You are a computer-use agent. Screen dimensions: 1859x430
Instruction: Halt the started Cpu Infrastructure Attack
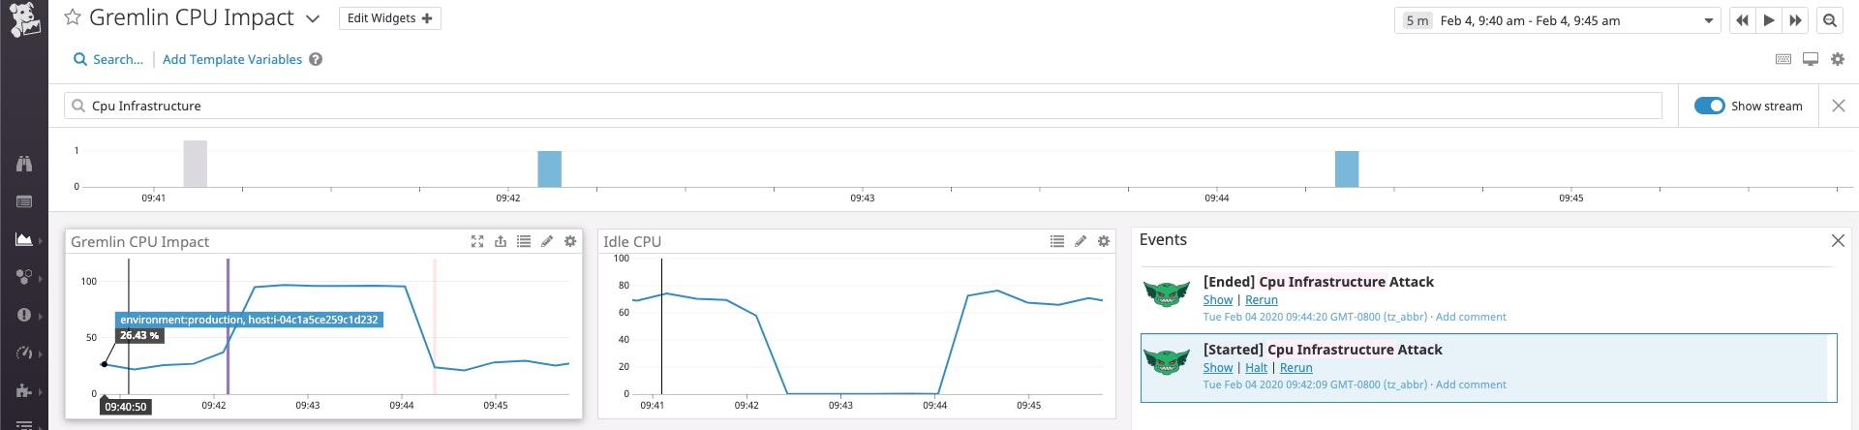[x=1256, y=368]
